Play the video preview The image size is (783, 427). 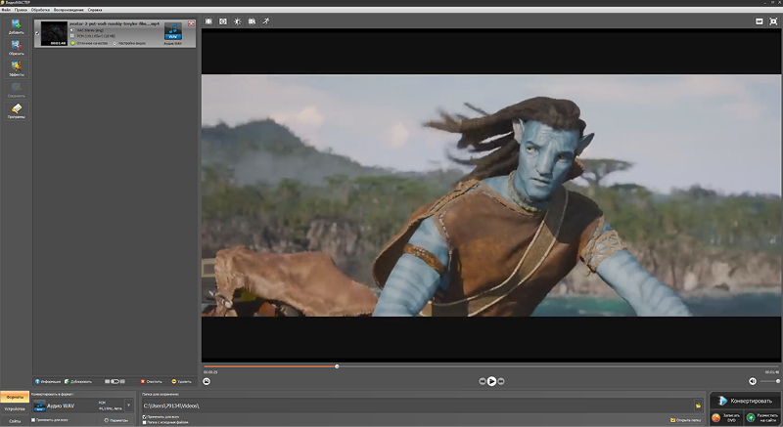point(492,381)
